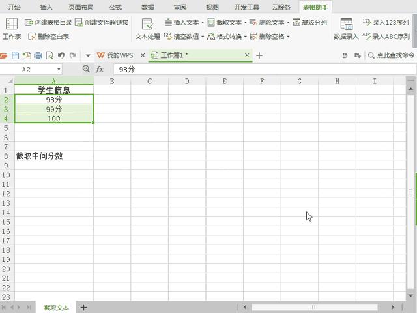Click the zoom magnifier icon beside formula bar
Viewport: 417px width, 313px height.
[x=86, y=69]
